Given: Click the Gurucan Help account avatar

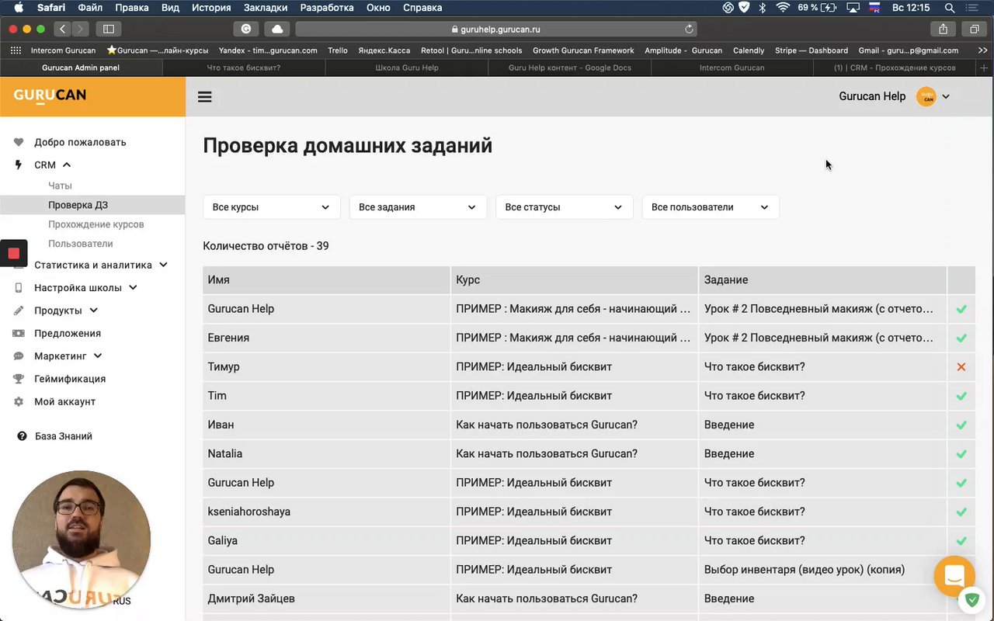Looking at the screenshot, I should pyautogui.click(x=926, y=97).
